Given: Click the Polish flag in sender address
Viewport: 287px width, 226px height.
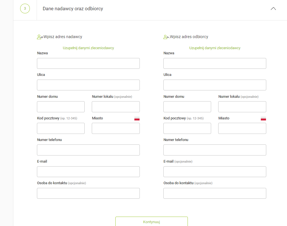Looking at the screenshot, I should click(x=137, y=119).
